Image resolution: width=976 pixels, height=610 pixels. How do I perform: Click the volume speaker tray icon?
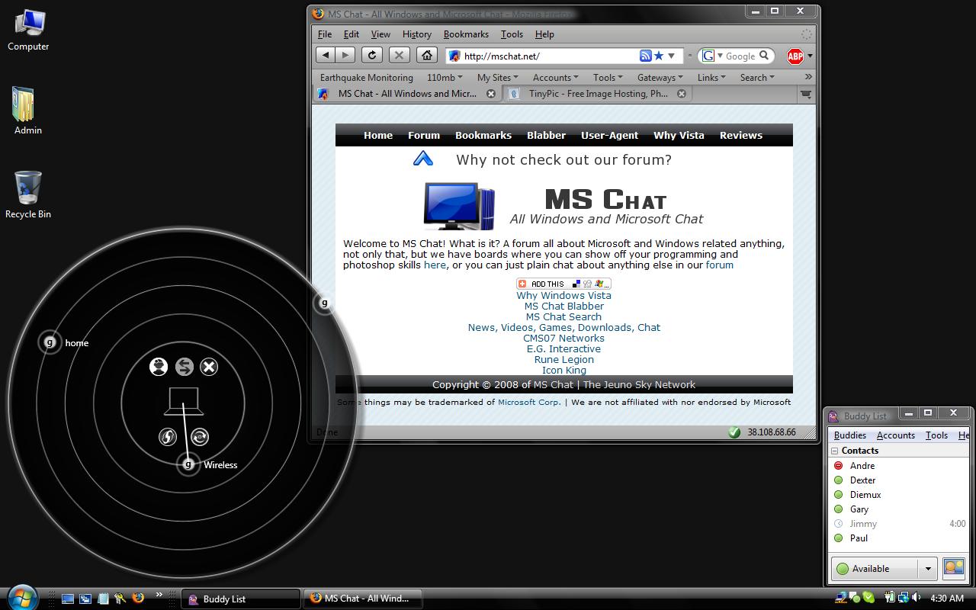916,598
